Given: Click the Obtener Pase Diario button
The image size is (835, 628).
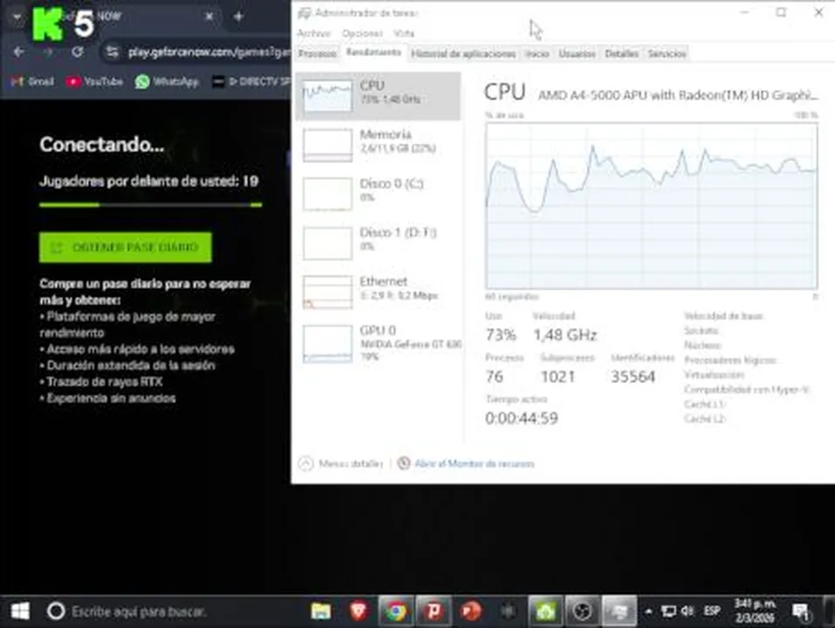Looking at the screenshot, I should [125, 247].
